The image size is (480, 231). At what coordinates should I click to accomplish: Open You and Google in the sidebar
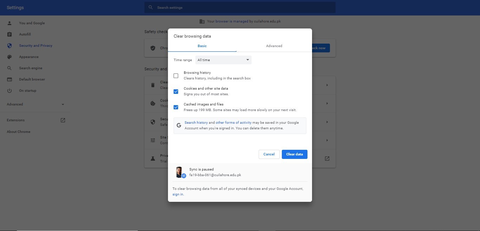pos(32,23)
